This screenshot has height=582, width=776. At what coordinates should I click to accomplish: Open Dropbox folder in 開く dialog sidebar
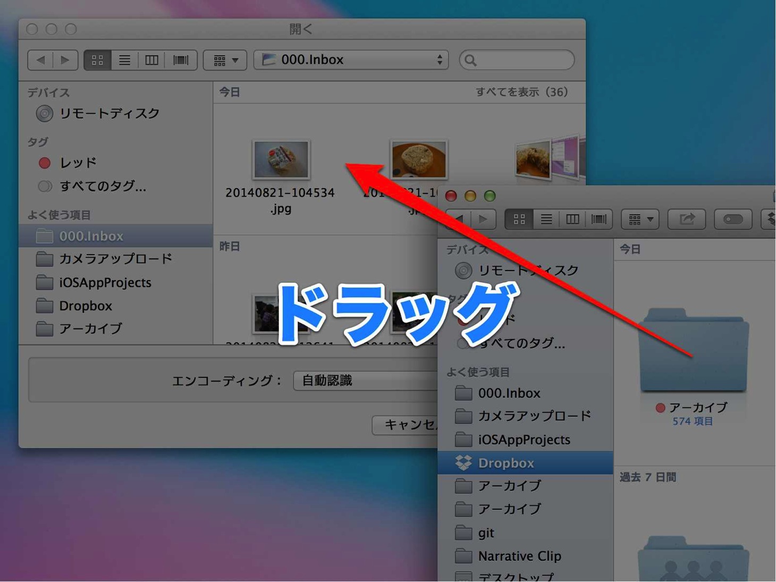[115, 306]
